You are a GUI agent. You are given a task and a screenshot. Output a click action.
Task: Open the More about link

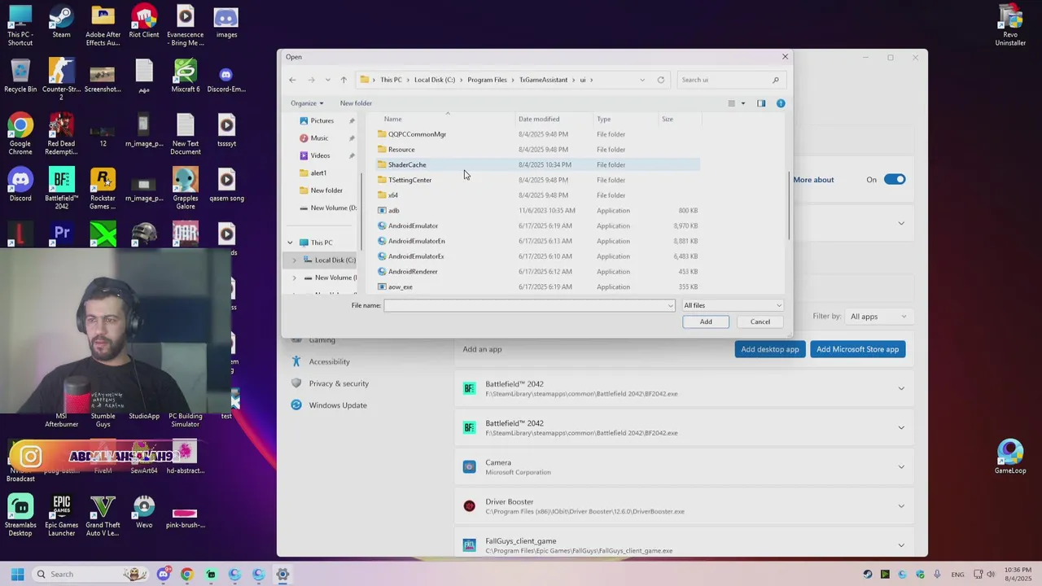(x=813, y=180)
